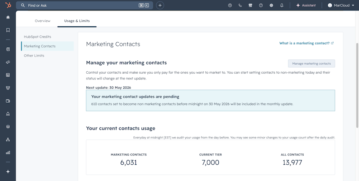Screen dimensions: 359x181
Task: Select Marketing Contacts in side menu
Action: pyautogui.click(x=48, y=46)
